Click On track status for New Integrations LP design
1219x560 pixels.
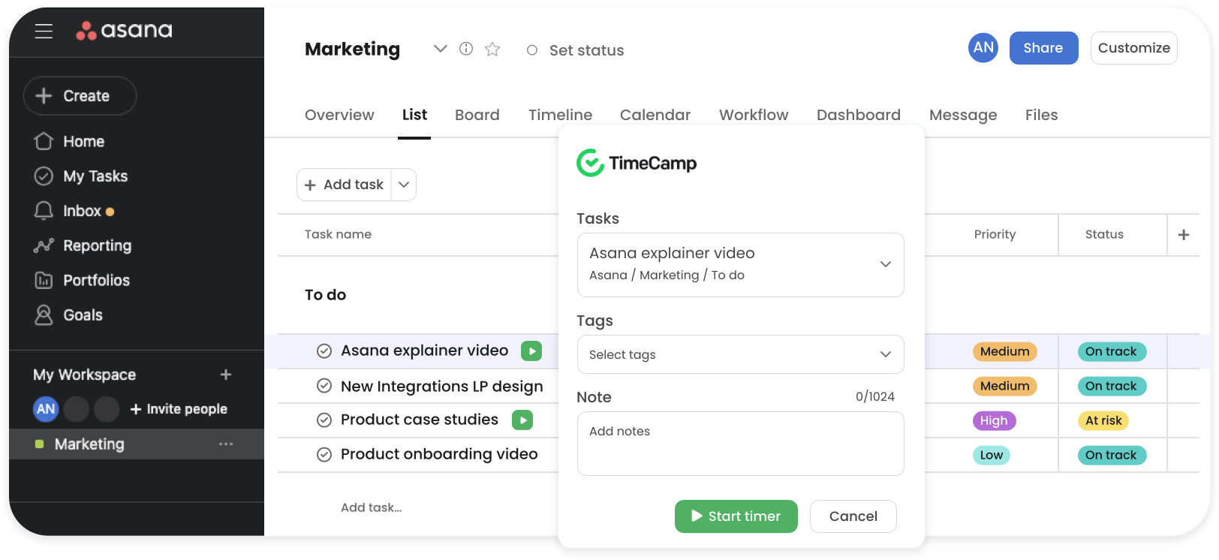1112,386
